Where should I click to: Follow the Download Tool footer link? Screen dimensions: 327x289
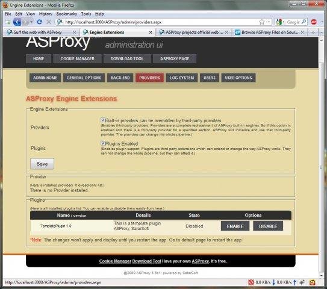[x=146, y=261]
